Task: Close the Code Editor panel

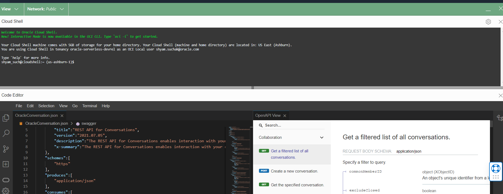Action: click(x=500, y=96)
